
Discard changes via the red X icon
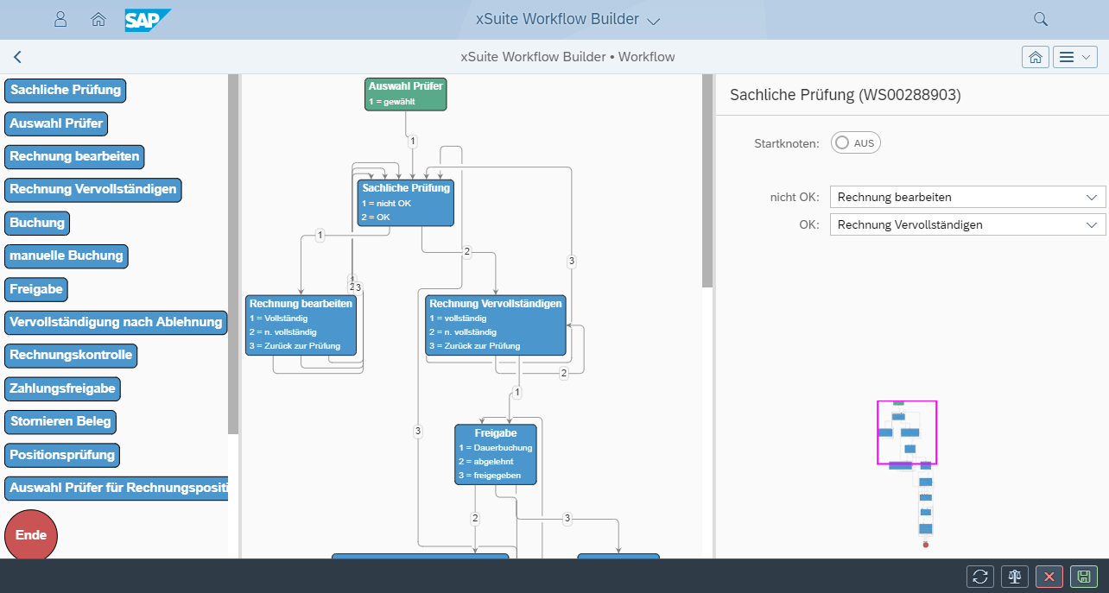[1049, 576]
